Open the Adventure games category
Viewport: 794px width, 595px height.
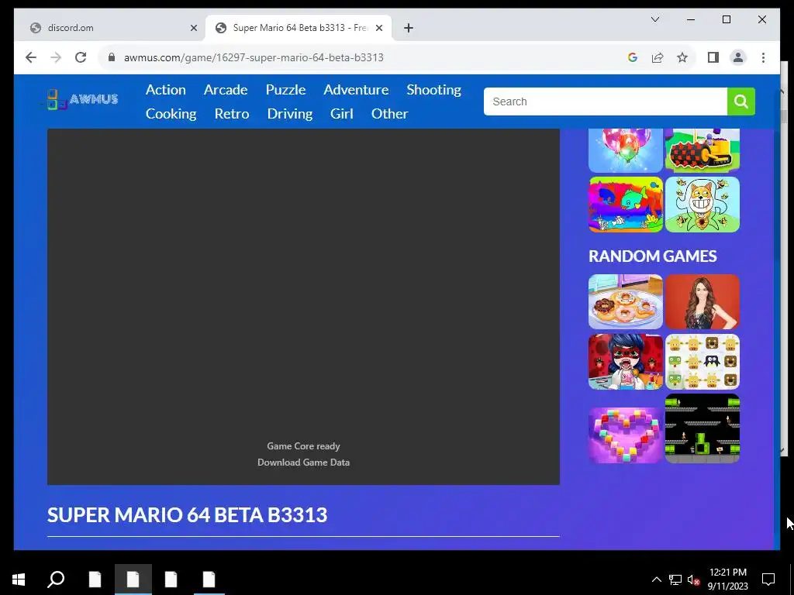pos(356,90)
